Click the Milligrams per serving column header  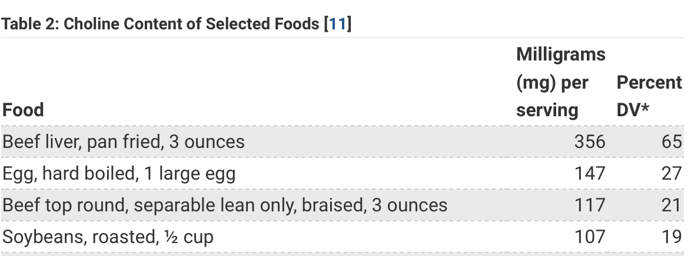click(x=561, y=82)
